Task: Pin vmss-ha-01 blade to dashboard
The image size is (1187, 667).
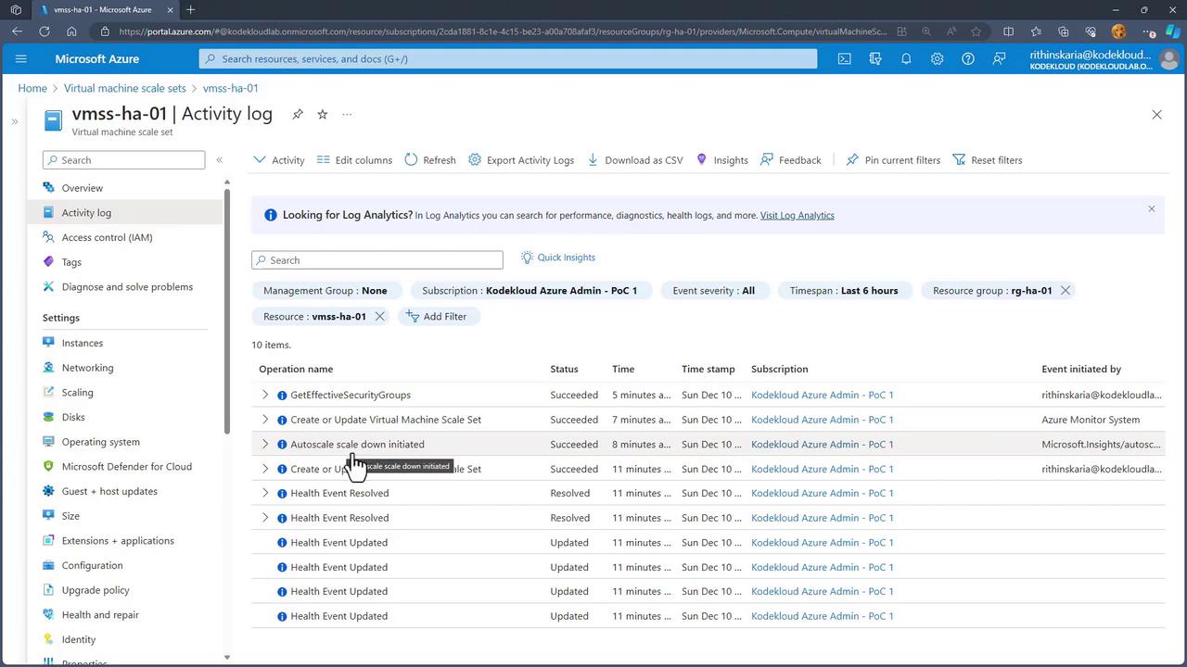Action: tap(298, 114)
